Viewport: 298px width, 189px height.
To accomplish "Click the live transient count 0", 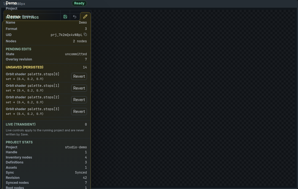I will pos(86,124).
